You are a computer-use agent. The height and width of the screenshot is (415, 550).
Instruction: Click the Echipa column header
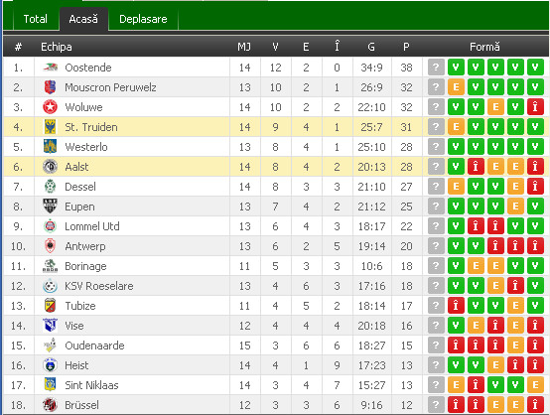click(57, 47)
